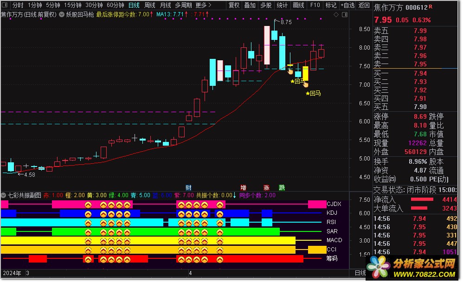Image resolution: width=463 pixels, height=282 pixels.
Task: Click the 净流入 red bar
Action: (422, 199)
